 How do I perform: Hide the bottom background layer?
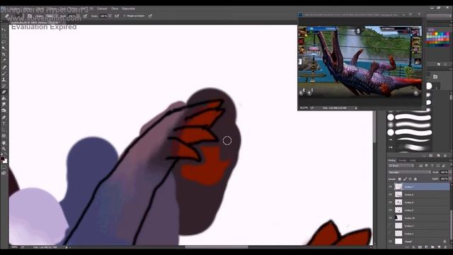pos(390,242)
